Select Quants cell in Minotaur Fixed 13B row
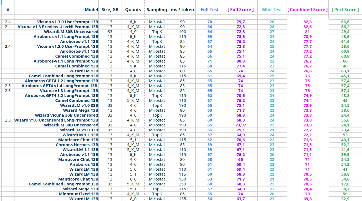The image size is (362, 201). click(133, 194)
